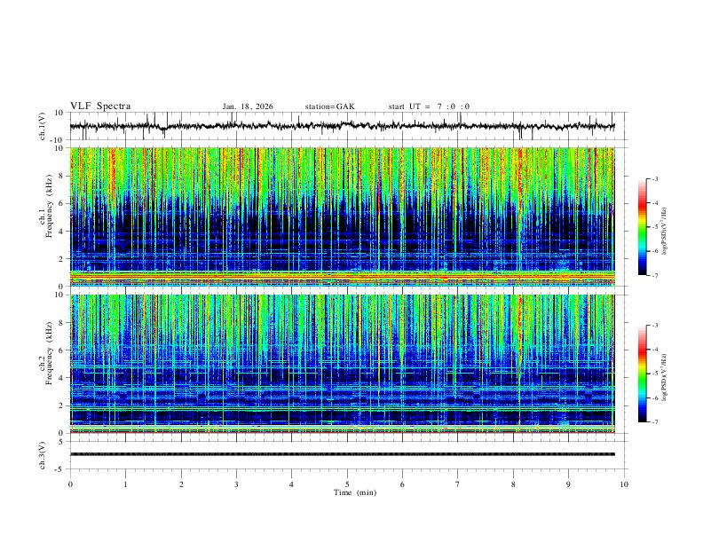Click the ch.3 voltage trace band
This screenshot has height=543, width=703.
click(342, 454)
